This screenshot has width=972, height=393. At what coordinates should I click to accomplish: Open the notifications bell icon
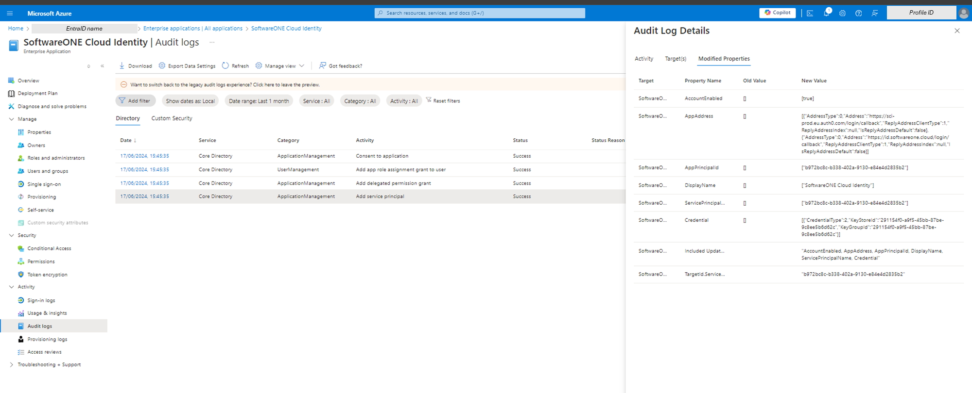coord(826,13)
